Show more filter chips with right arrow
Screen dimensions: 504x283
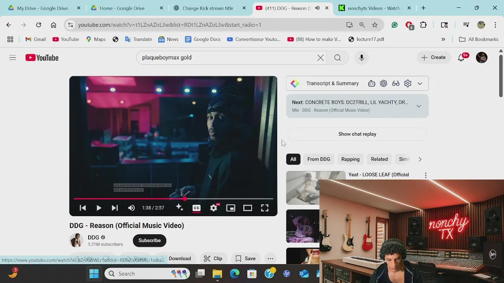(420, 159)
